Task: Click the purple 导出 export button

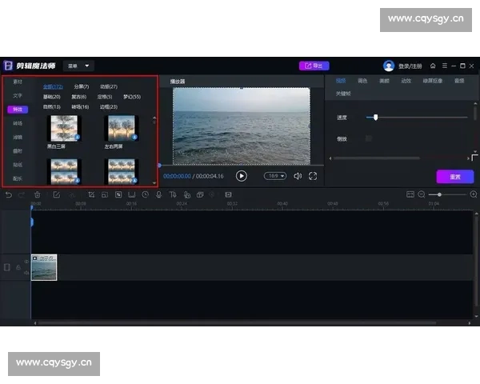Action: click(x=314, y=66)
